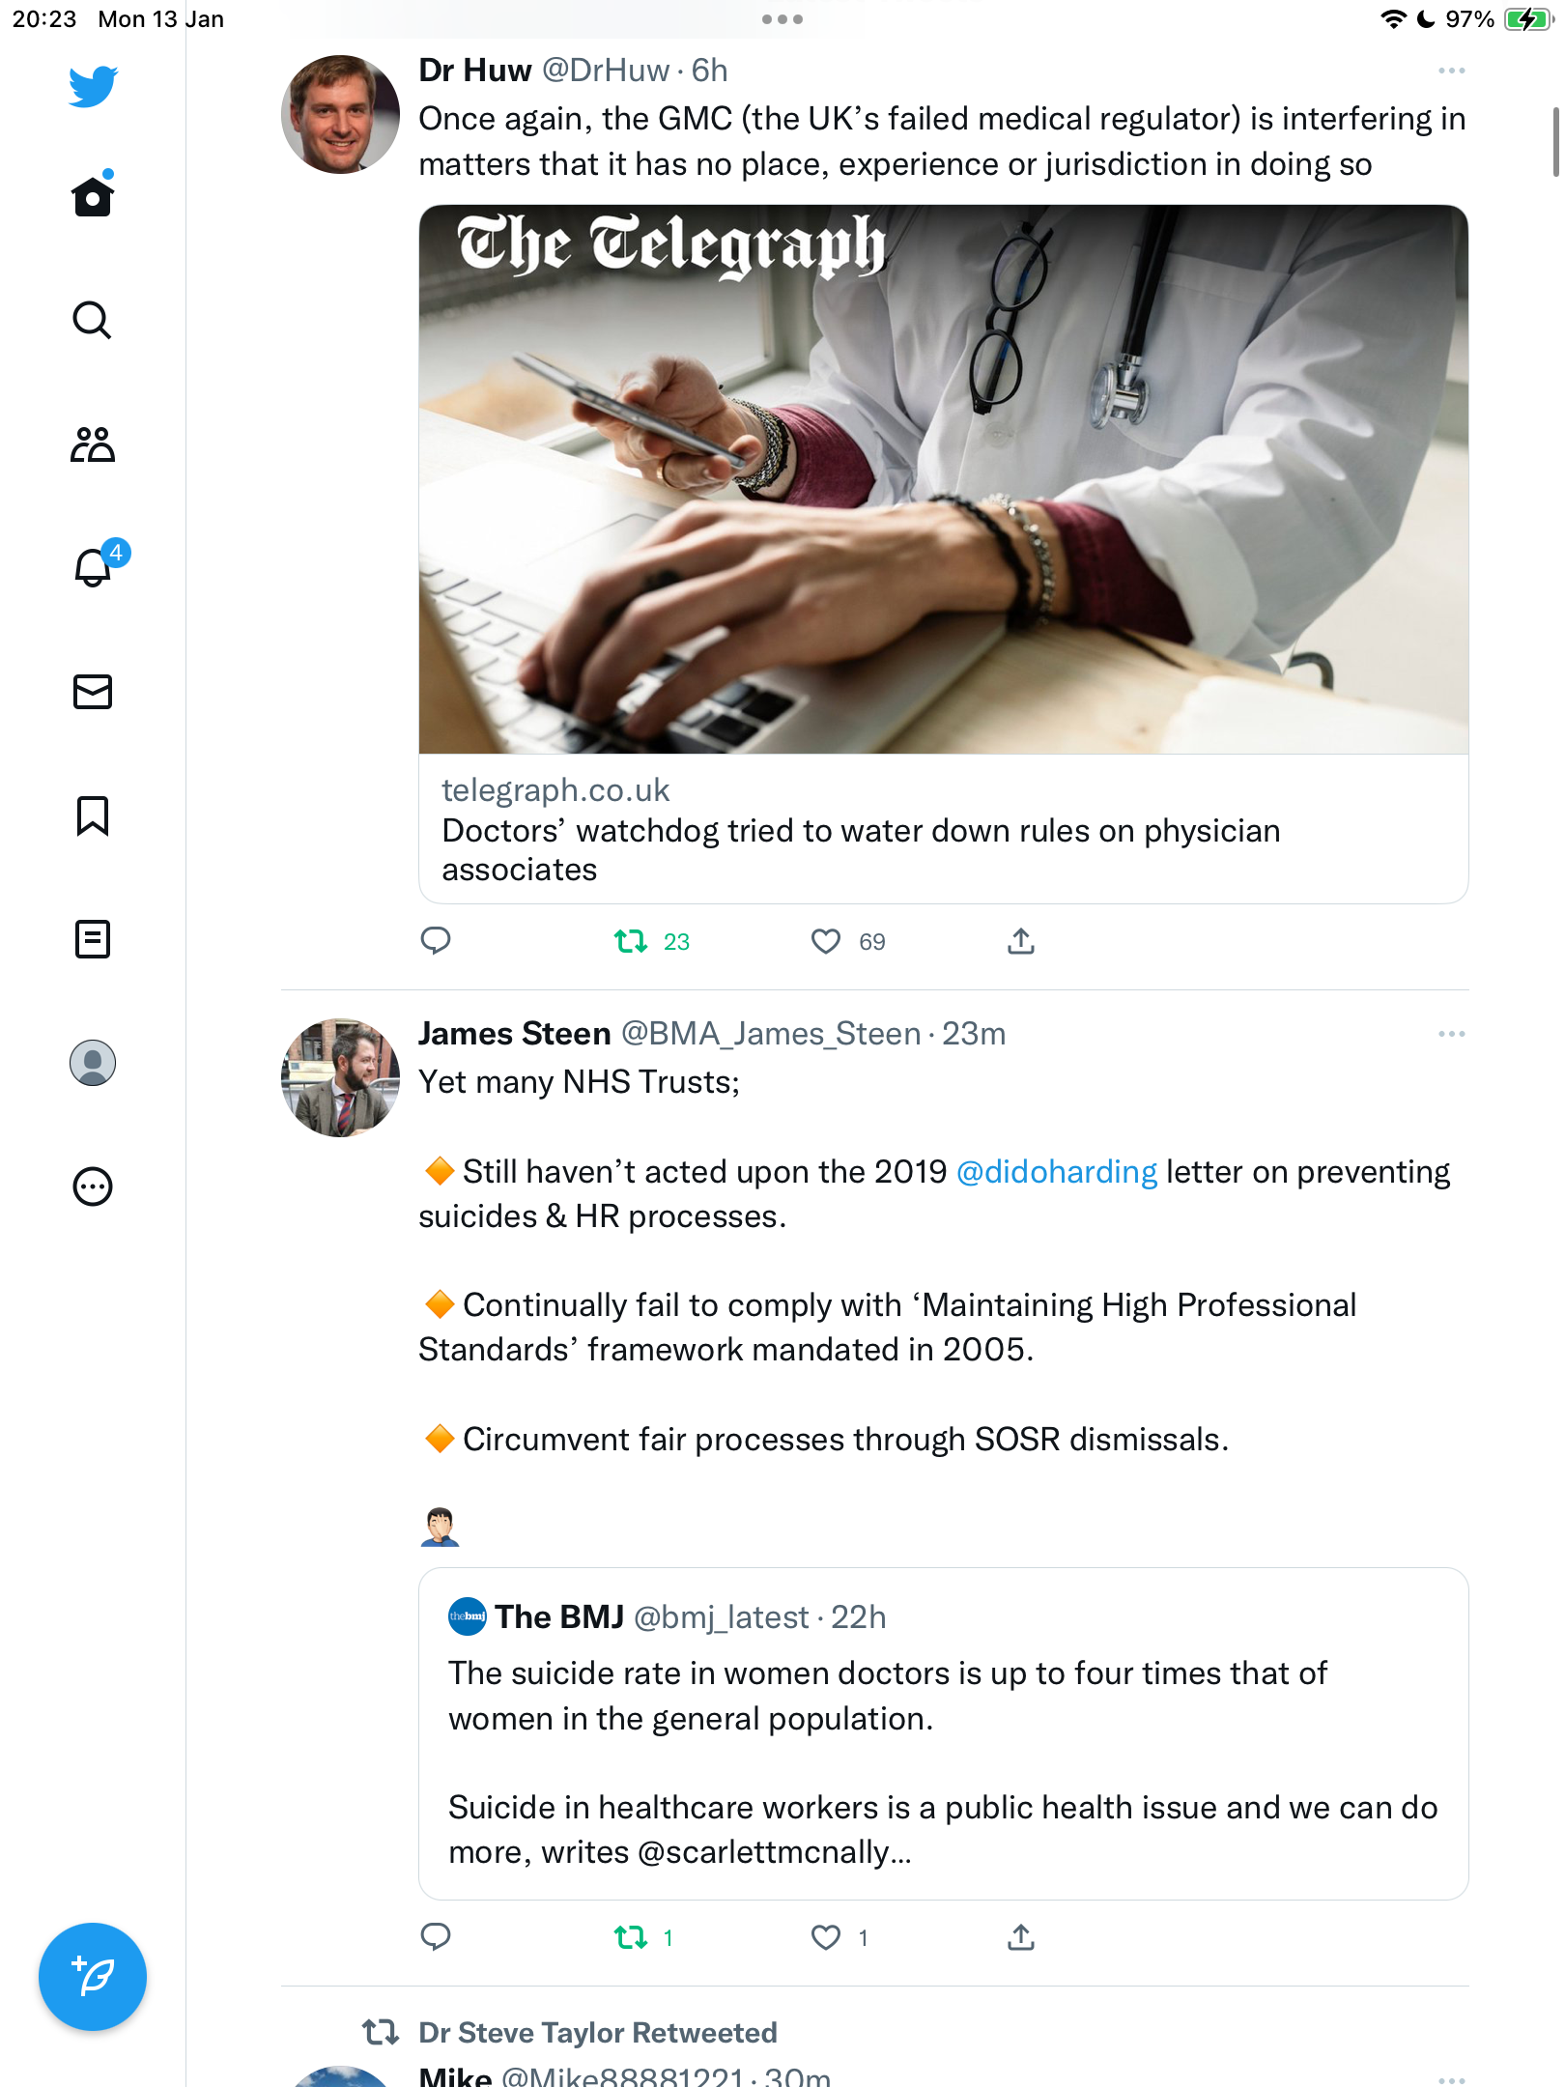Expand the More circle menu in sidebar

point(93,1186)
